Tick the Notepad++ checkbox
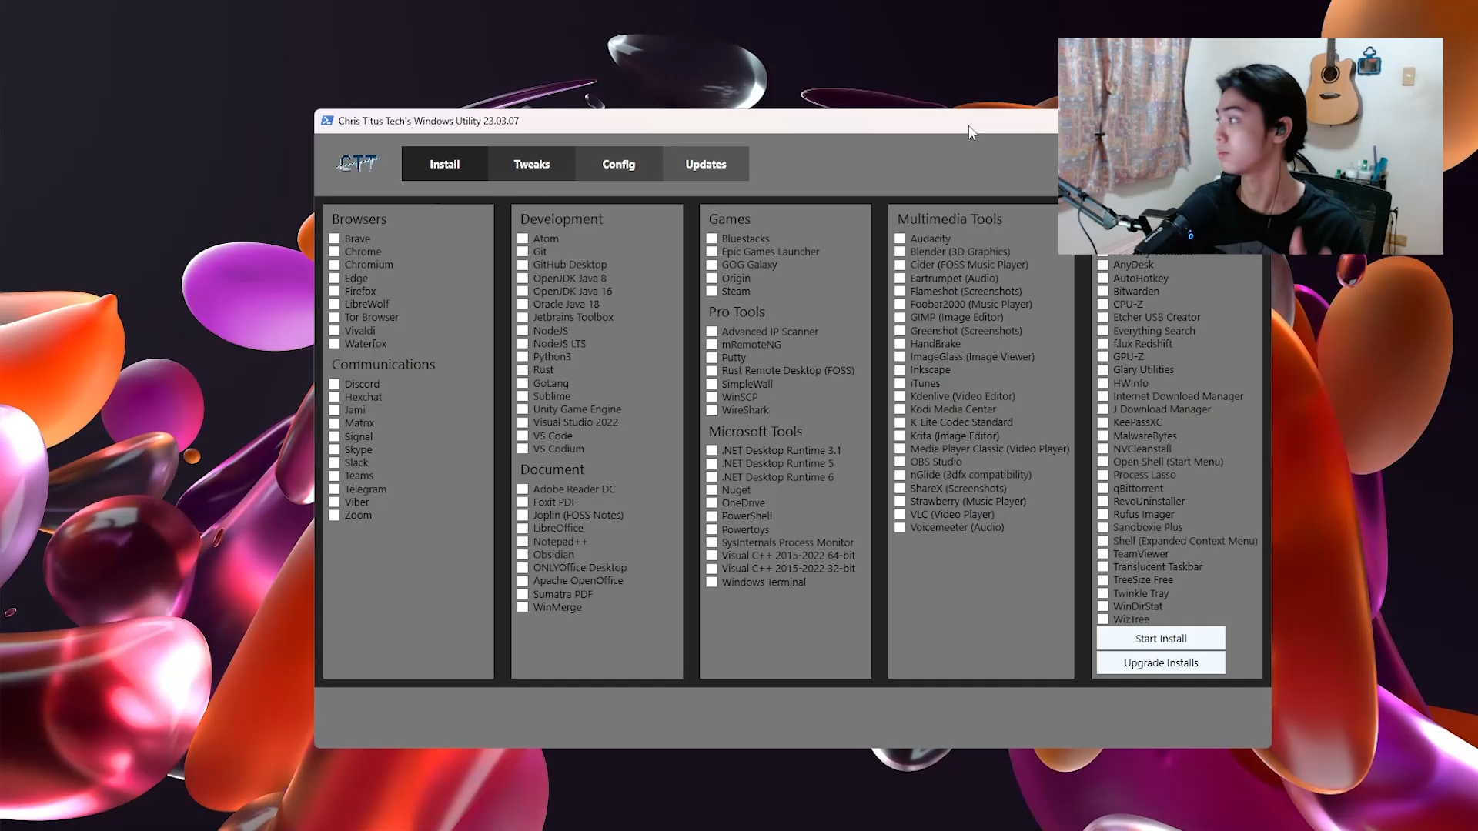 523,542
